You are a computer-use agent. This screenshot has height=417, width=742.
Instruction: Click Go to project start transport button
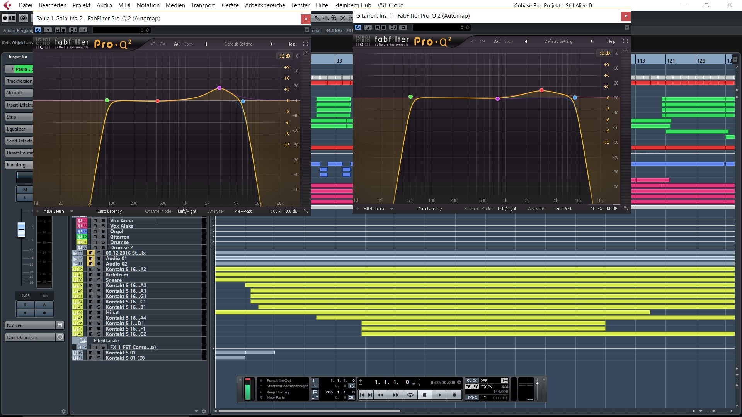[362, 395]
